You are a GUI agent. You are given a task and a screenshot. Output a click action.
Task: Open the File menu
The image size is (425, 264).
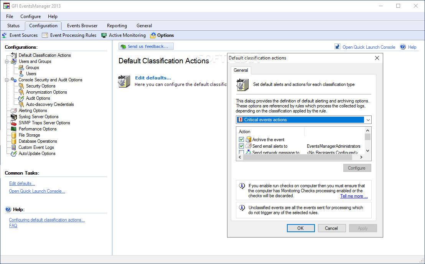pos(10,16)
